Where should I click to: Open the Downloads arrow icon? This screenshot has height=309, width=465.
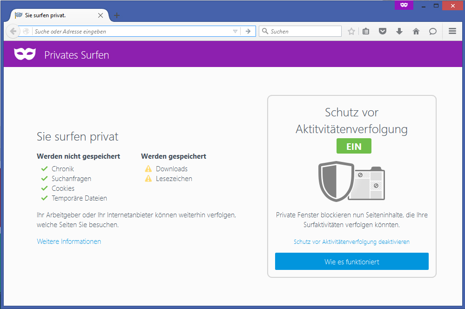[399, 31]
